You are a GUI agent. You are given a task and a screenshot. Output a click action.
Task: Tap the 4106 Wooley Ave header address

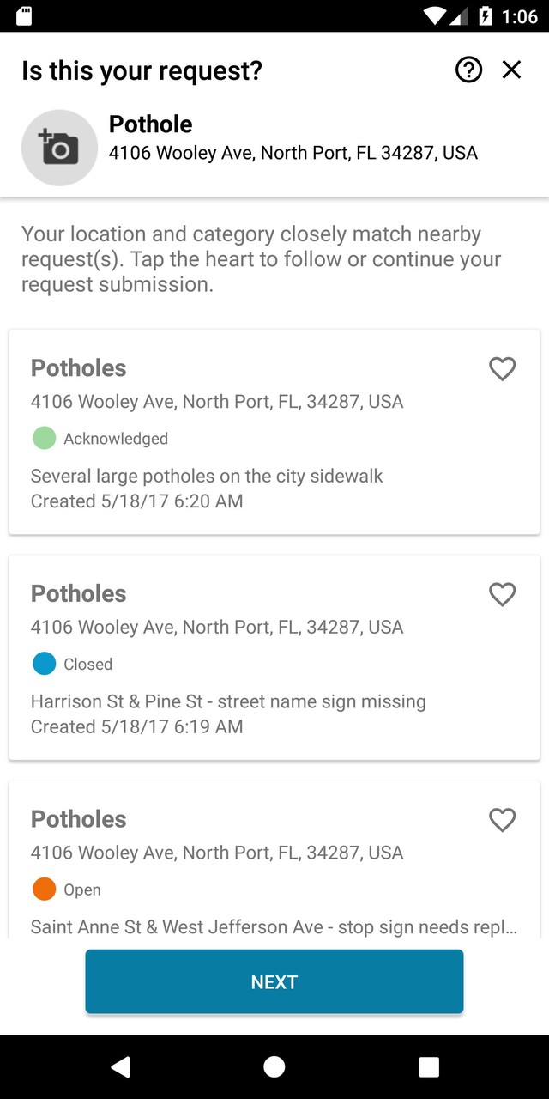pyautogui.click(x=293, y=154)
